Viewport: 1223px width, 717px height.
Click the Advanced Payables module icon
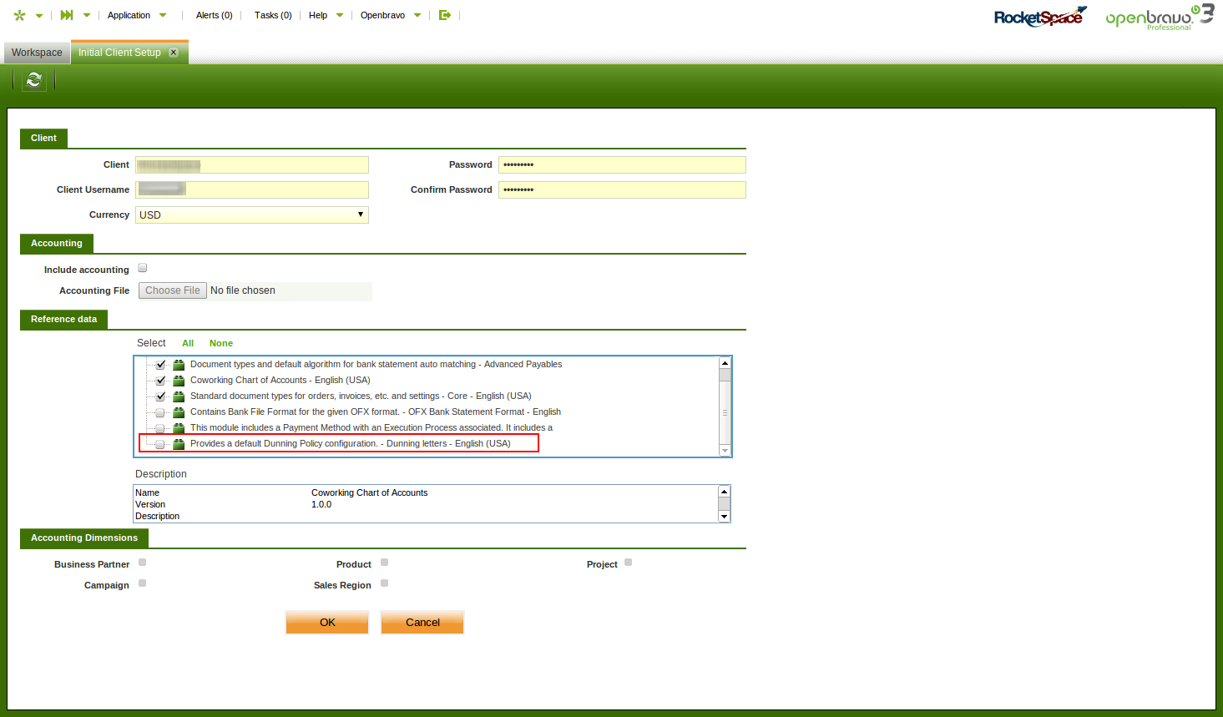point(179,365)
